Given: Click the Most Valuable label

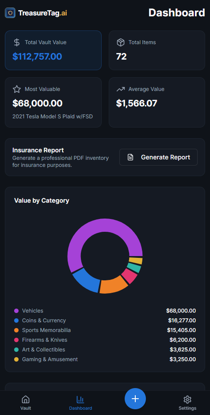Looking at the screenshot, I should tap(42, 89).
